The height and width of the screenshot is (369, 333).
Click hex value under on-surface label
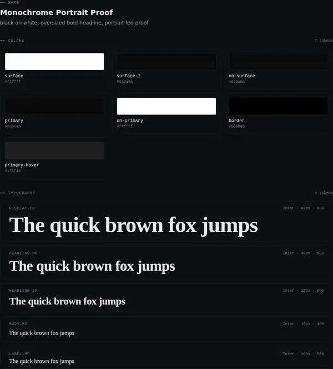(236, 82)
